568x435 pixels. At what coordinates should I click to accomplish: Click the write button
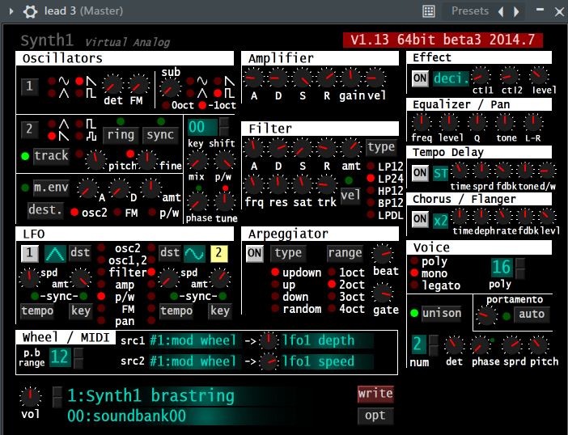(375, 395)
